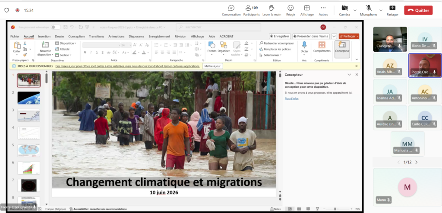The image size is (442, 213).
Task: Switch to the ACROBAT tab
Action: pyautogui.click(x=226, y=36)
